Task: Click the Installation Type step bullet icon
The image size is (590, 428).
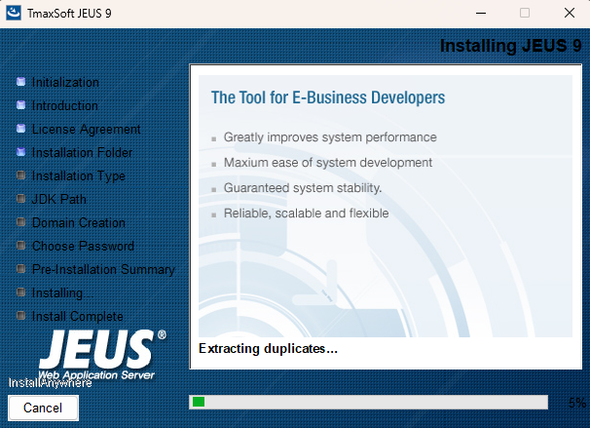Action: [20, 175]
